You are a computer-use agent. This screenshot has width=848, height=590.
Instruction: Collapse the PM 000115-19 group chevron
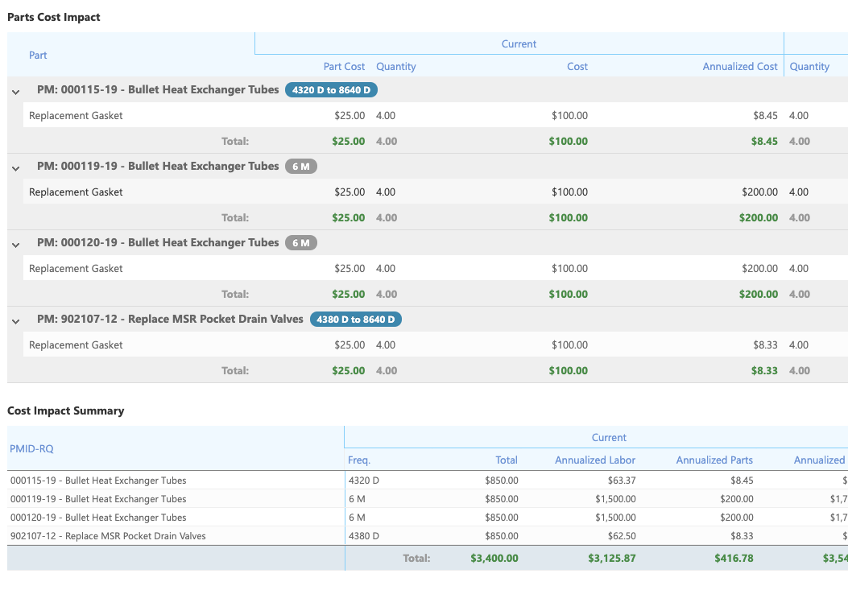[x=15, y=92]
